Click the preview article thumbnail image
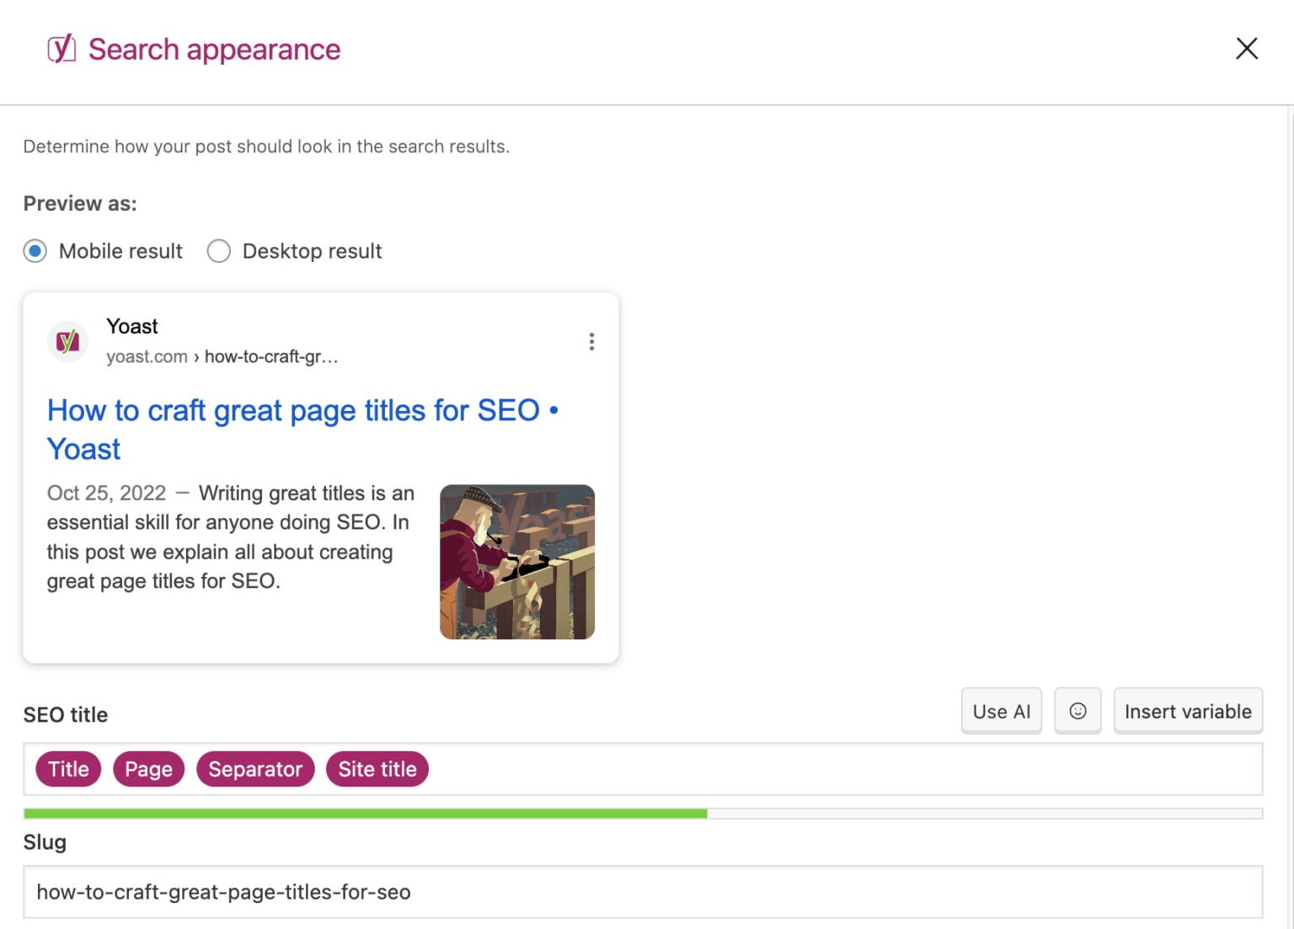The height and width of the screenshot is (929, 1294). [x=517, y=561]
